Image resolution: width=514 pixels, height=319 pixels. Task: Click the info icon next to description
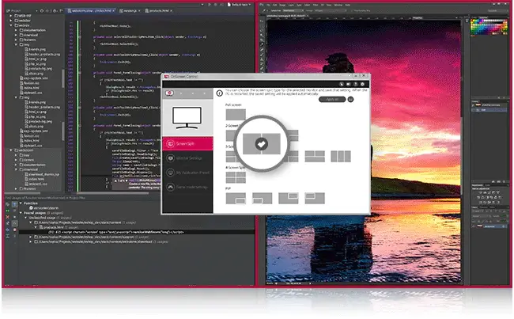tap(219, 93)
